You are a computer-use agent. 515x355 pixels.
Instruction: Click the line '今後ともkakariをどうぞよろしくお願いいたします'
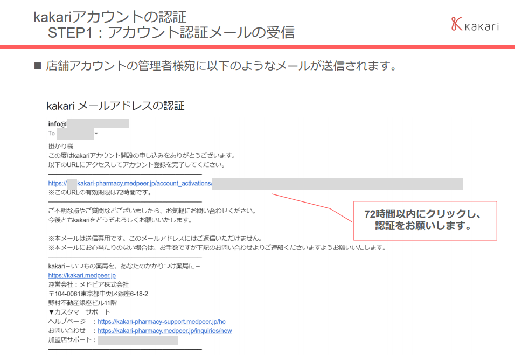coord(120,220)
